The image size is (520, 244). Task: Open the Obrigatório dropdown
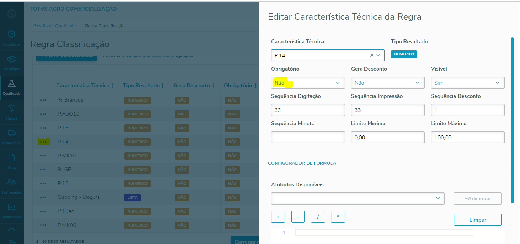pyautogui.click(x=308, y=83)
